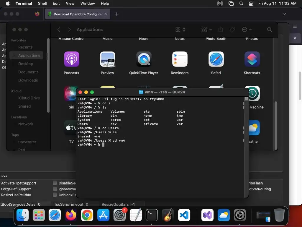Launch Safari from the Dock

(x=55, y=215)
